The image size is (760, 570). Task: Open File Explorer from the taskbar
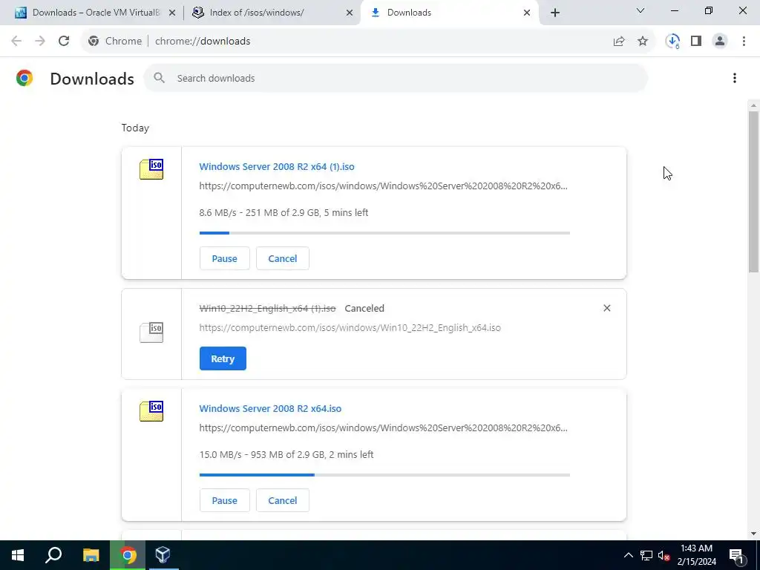tap(91, 555)
